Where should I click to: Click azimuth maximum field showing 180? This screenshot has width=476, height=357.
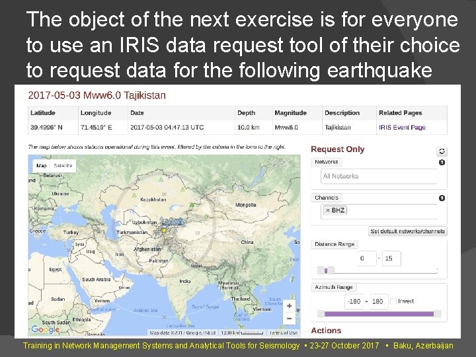(x=379, y=301)
